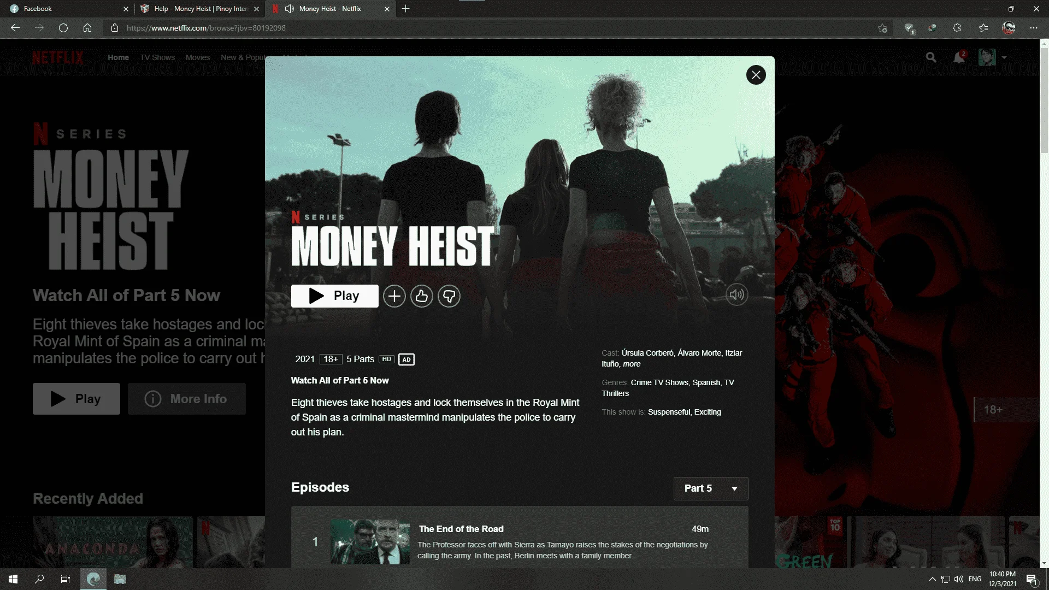Open the system volume control
1049x590 pixels.
tap(959, 579)
